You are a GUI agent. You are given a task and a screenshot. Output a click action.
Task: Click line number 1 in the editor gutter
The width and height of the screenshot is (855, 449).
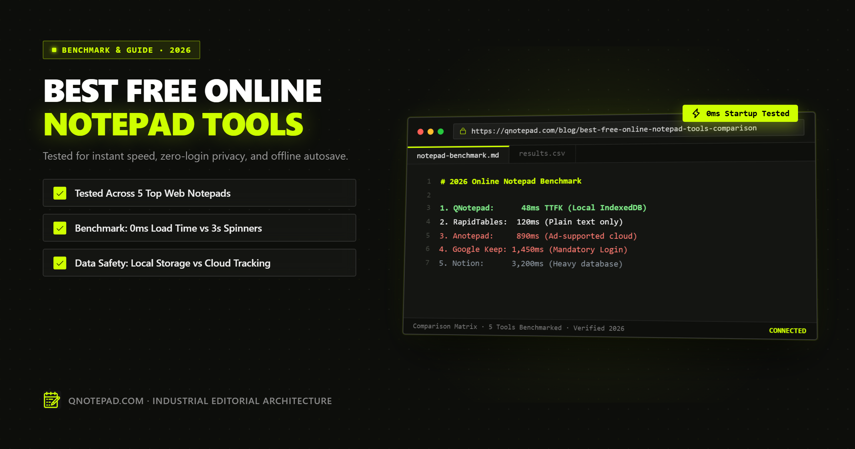[429, 181]
